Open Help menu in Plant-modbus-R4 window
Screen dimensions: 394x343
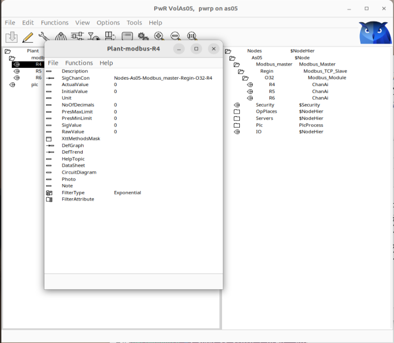[106, 63]
